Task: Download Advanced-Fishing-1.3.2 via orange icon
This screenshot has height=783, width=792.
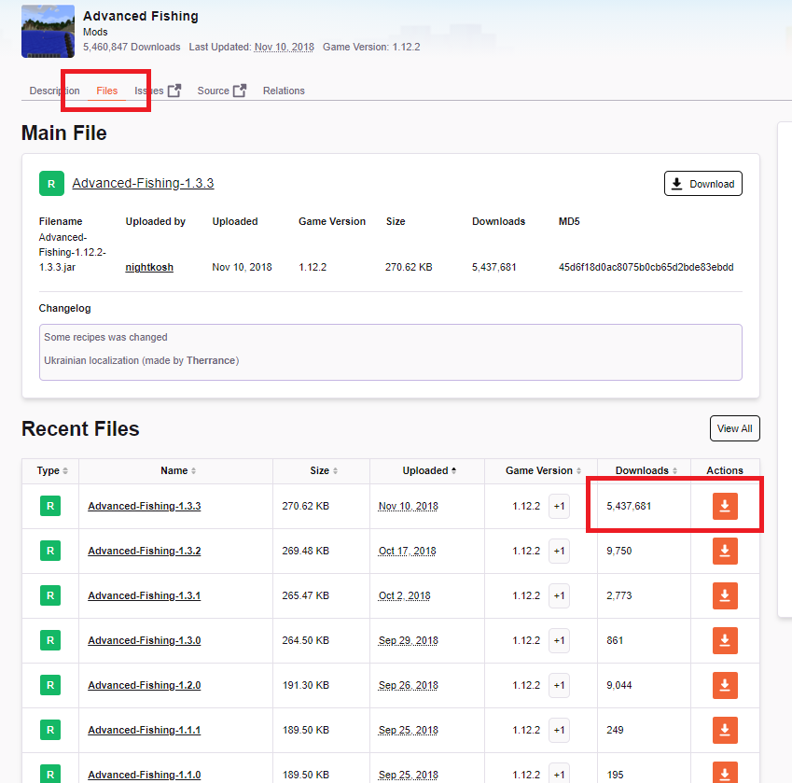Action: tap(725, 551)
